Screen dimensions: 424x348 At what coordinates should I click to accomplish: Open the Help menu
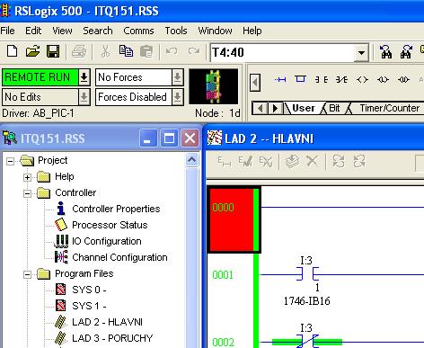pos(252,31)
